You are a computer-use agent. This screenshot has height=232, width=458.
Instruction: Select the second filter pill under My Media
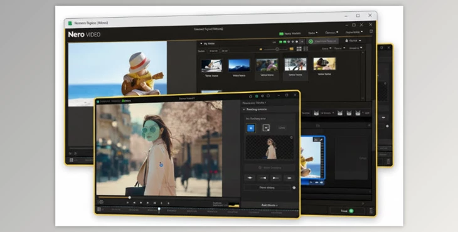point(225,51)
